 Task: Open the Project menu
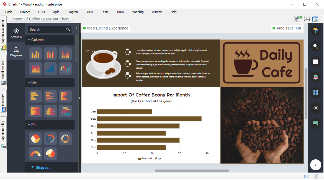click(25, 12)
